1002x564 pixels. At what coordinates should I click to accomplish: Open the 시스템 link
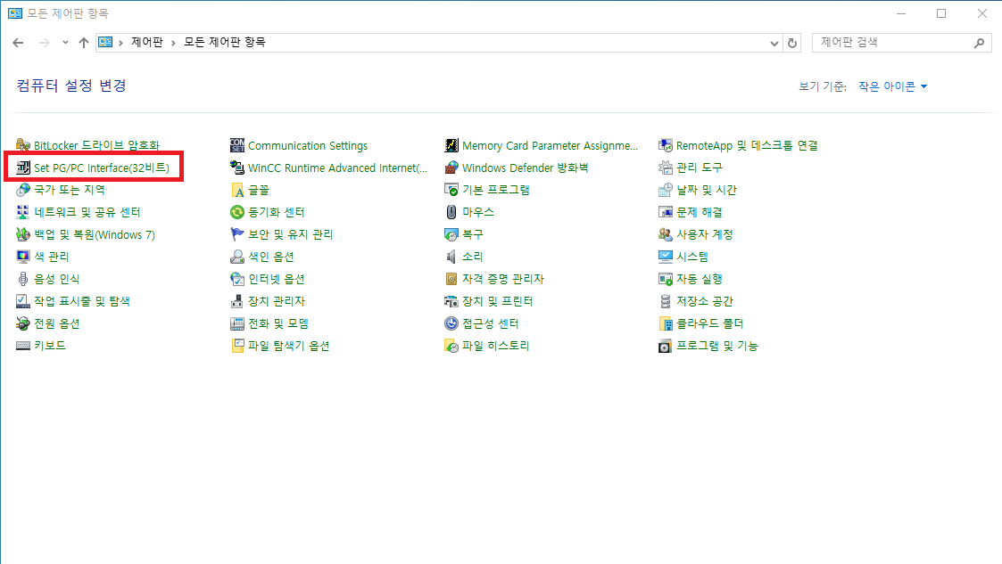coord(692,257)
